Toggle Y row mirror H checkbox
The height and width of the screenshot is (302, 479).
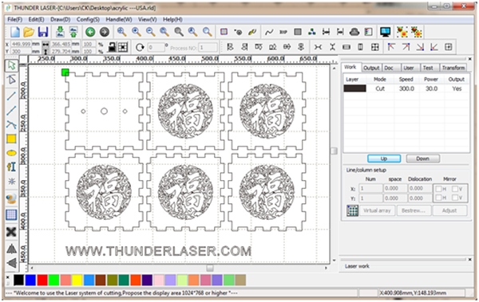pos(438,198)
